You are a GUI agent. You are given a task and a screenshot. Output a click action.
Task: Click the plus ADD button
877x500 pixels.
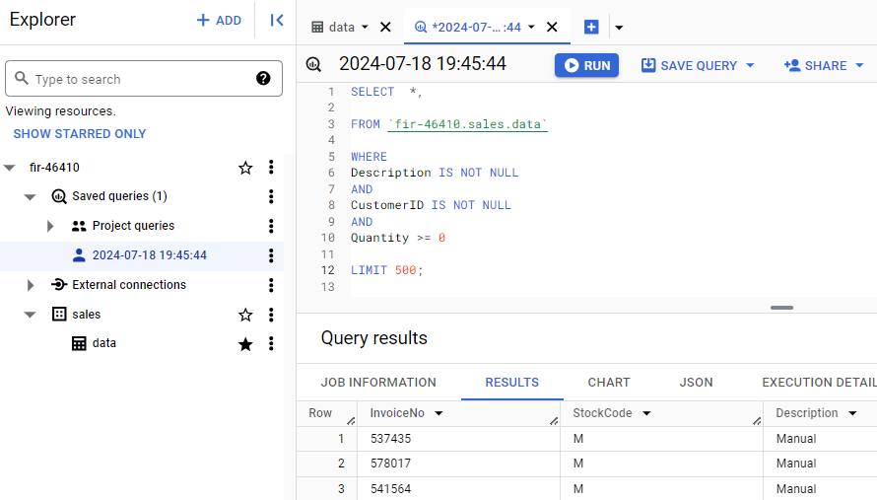click(x=219, y=20)
